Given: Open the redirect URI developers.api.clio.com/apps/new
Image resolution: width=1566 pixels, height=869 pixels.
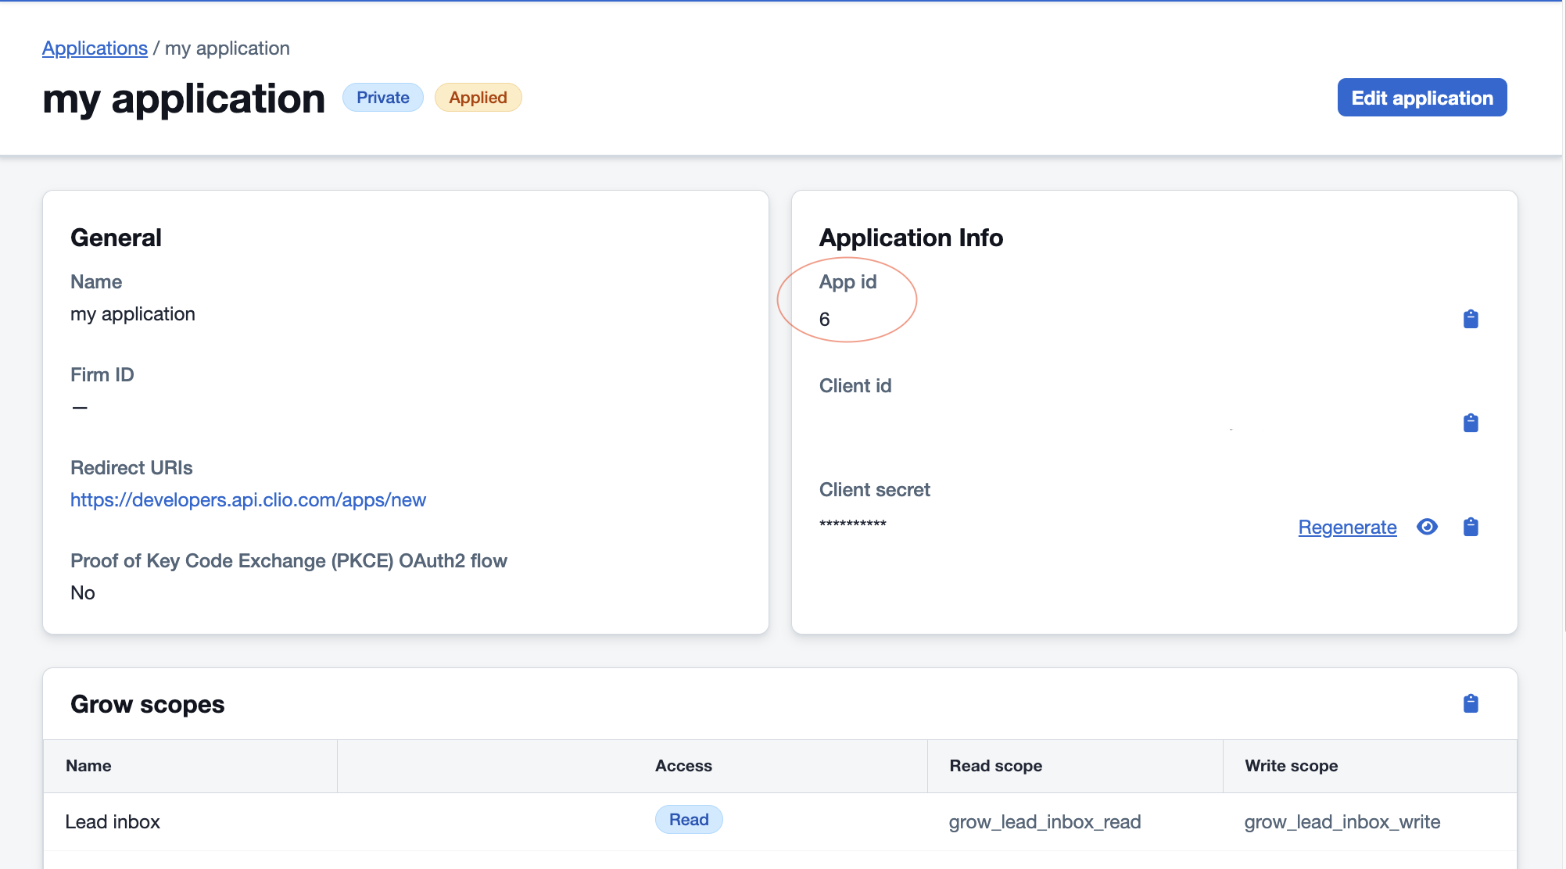Looking at the screenshot, I should [x=248, y=499].
